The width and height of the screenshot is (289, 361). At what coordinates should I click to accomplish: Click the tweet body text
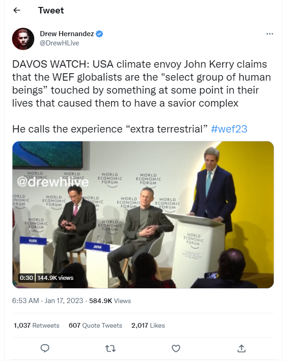[x=139, y=83]
